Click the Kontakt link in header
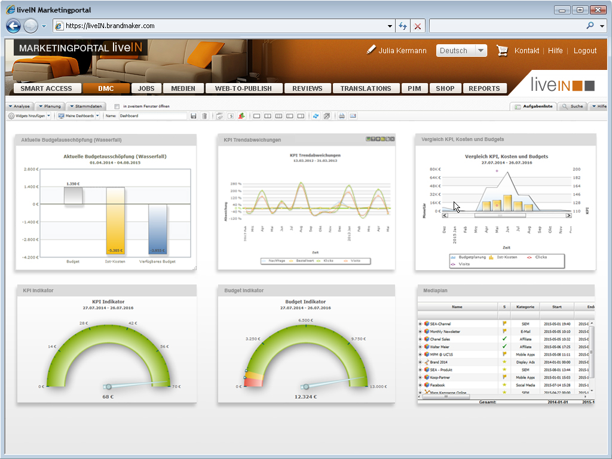Image resolution: width=612 pixels, height=459 pixels. [527, 51]
